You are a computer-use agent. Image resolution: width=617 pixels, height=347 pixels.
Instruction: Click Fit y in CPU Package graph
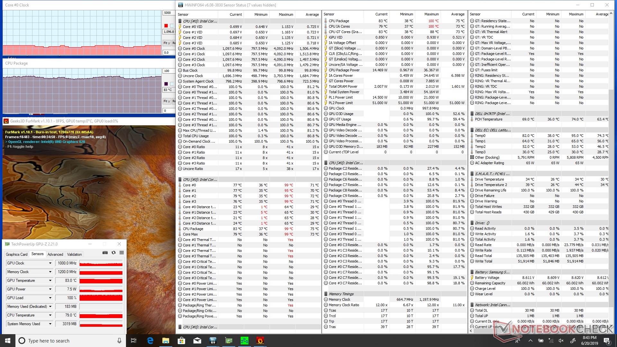pos(166,101)
